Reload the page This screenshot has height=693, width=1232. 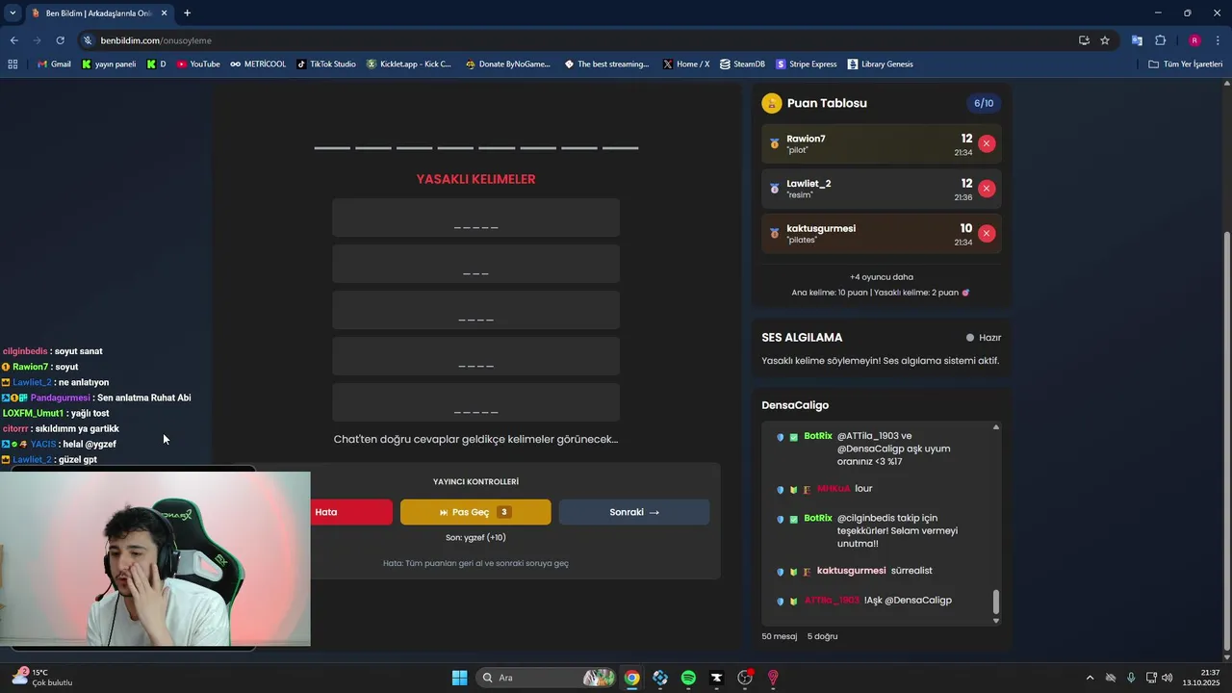pyautogui.click(x=60, y=40)
